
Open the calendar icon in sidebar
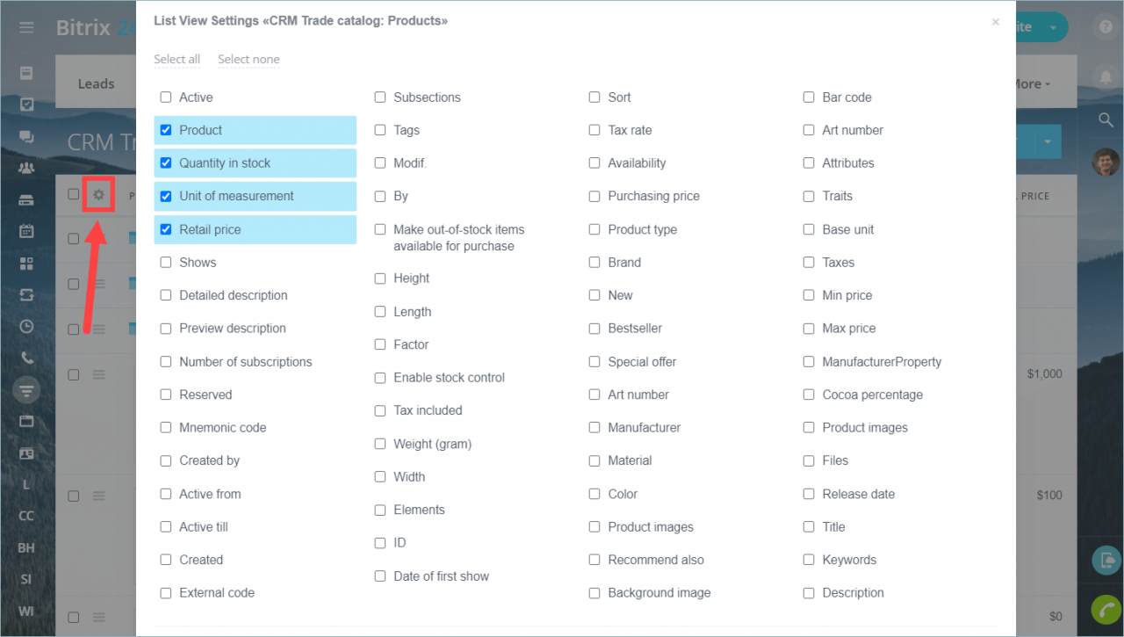26,232
